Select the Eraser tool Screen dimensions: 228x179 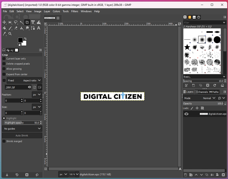coord(16,28)
